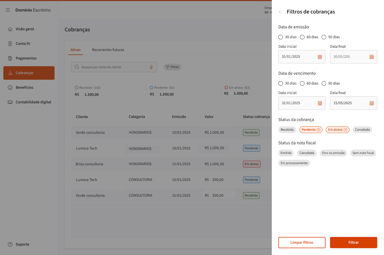The height and width of the screenshot is (255, 384).
Task: Toggle the Recebida status chip
Action: 287,130
